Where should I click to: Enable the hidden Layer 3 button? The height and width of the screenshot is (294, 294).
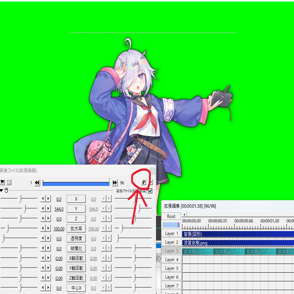(171, 251)
